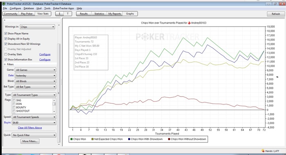
Task: Click the player information box on graph
Action: pyautogui.click(x=91, y=53)
